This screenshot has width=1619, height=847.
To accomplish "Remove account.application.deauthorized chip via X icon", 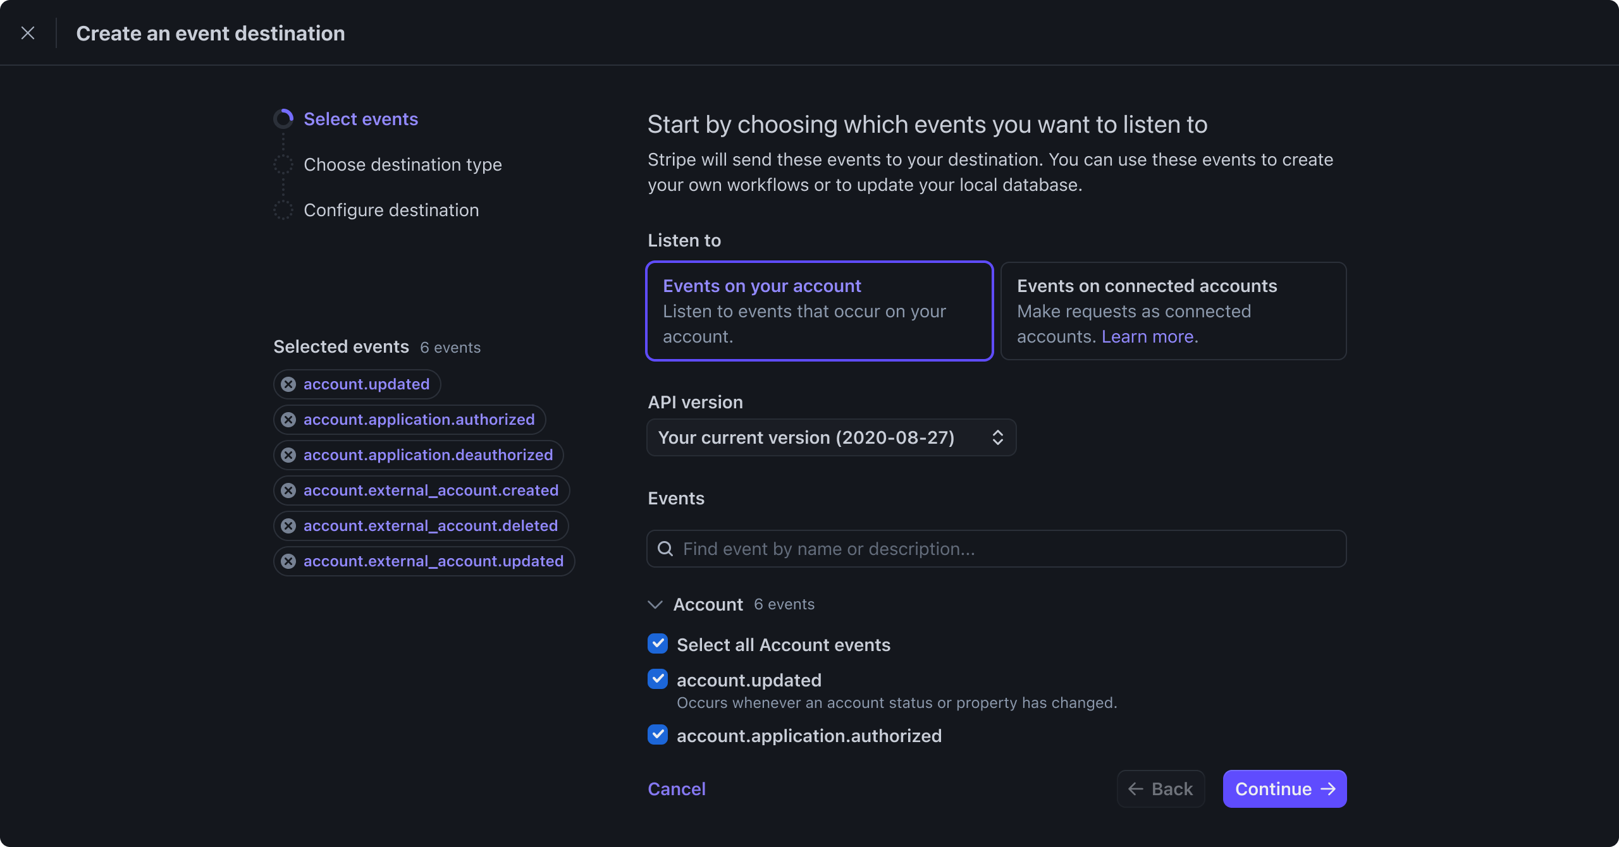I will pos(288,455).
